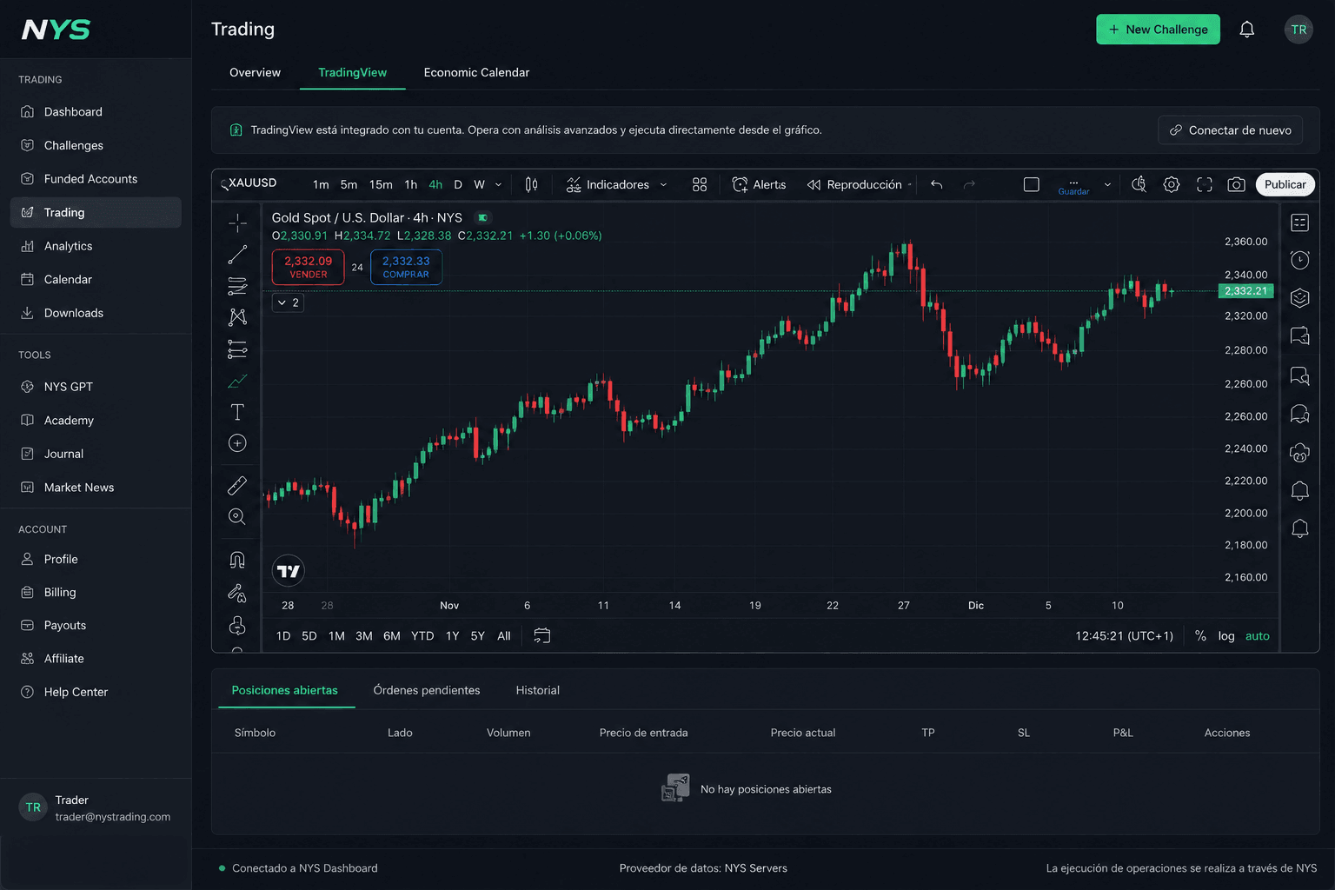Screen dimensions: 1335x890
Task: Open the watchlist panel icon
Action: pos(1300,222)
